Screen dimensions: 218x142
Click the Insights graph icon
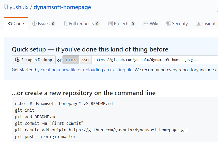[x=198, y=24]
